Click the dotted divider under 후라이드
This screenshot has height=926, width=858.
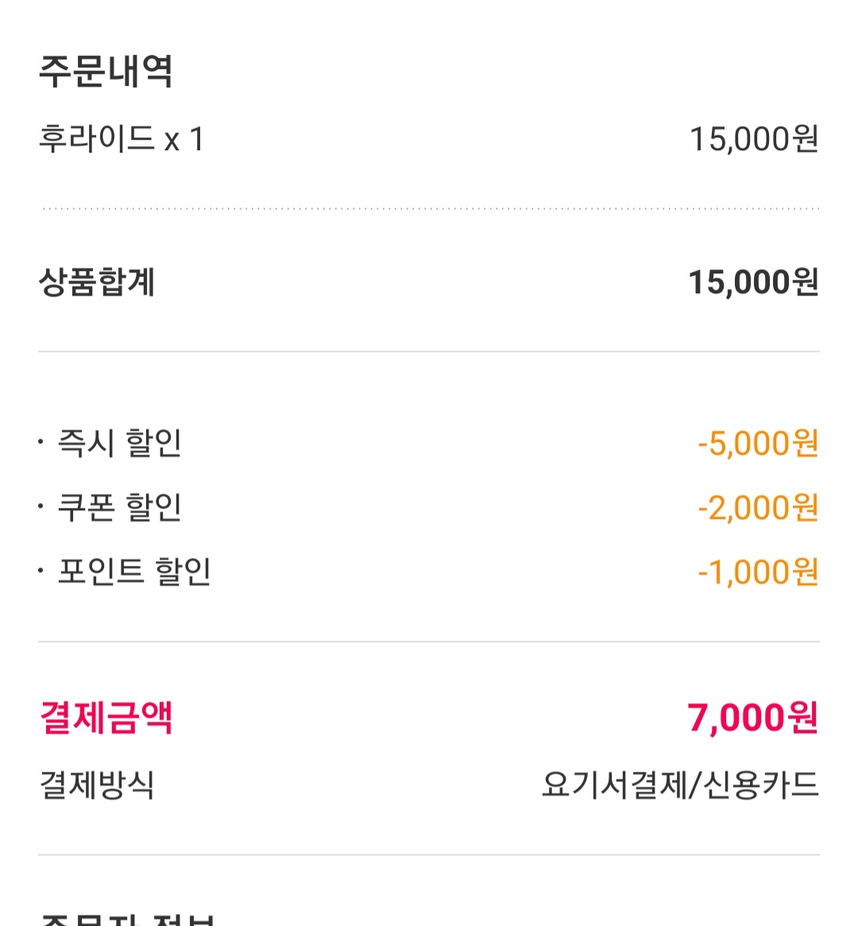tap(429, 209)
